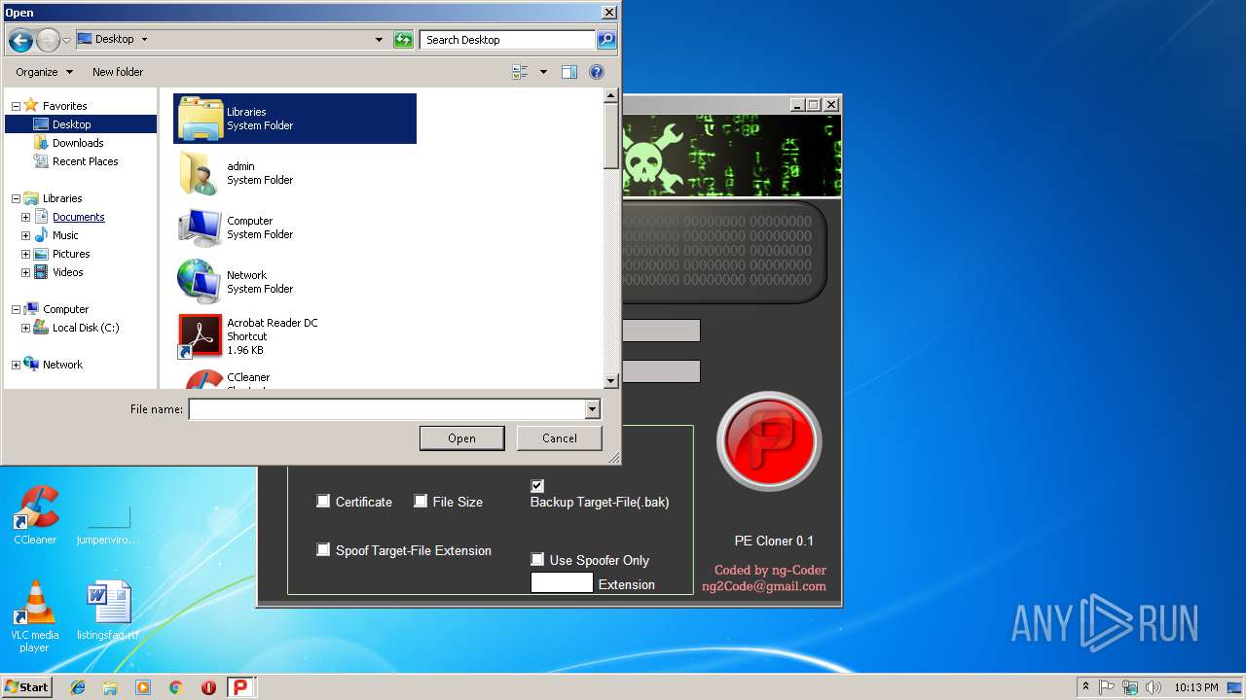Image resolution: width=1246 pixels, height=700 pixels.
Task: Open the VLC media player desktop icon
Action: pyautogui.click(x=35, y=616)
